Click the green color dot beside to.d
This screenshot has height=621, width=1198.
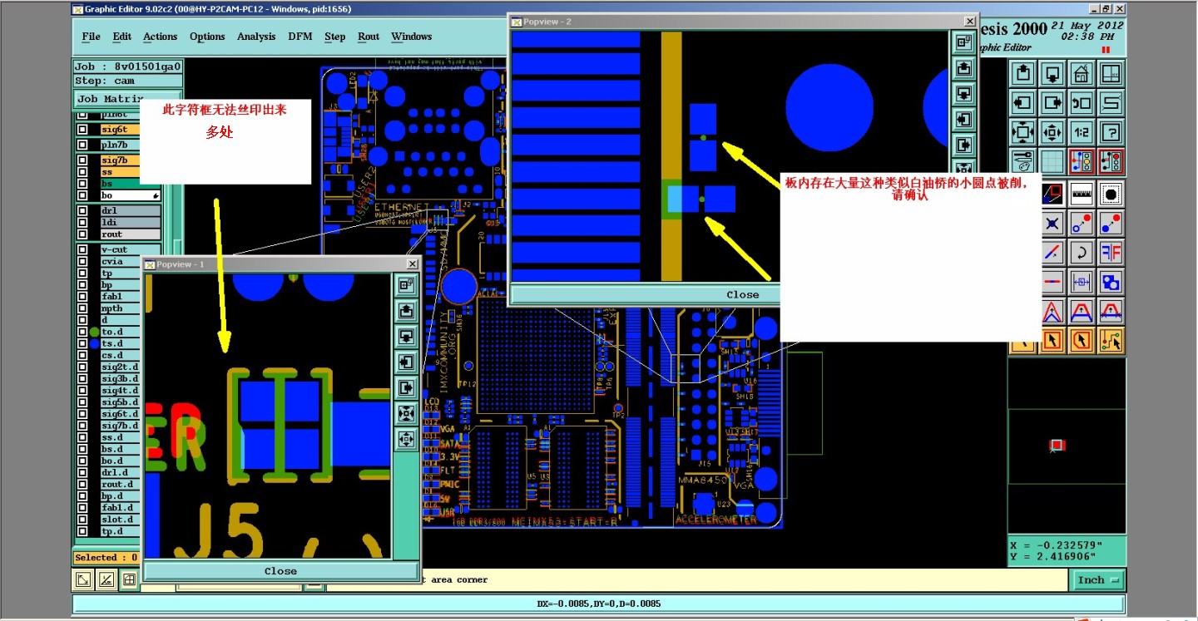(94, 332)
